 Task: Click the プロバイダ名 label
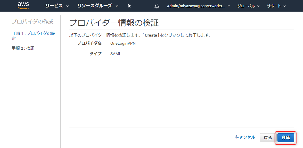[x=89, y=44]
